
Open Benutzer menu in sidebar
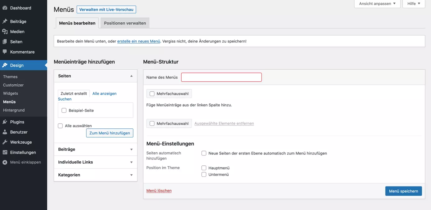pyautogui.click(x=24, y=132)
